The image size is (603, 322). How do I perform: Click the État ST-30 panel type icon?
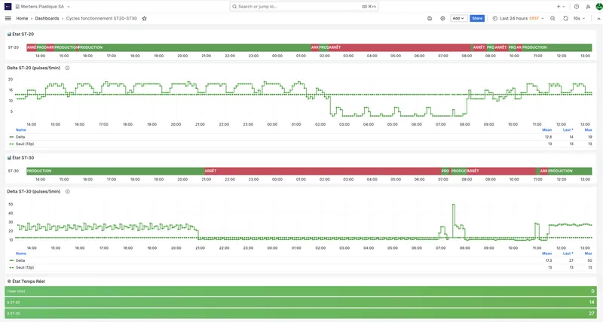click(x=9, y=158)
